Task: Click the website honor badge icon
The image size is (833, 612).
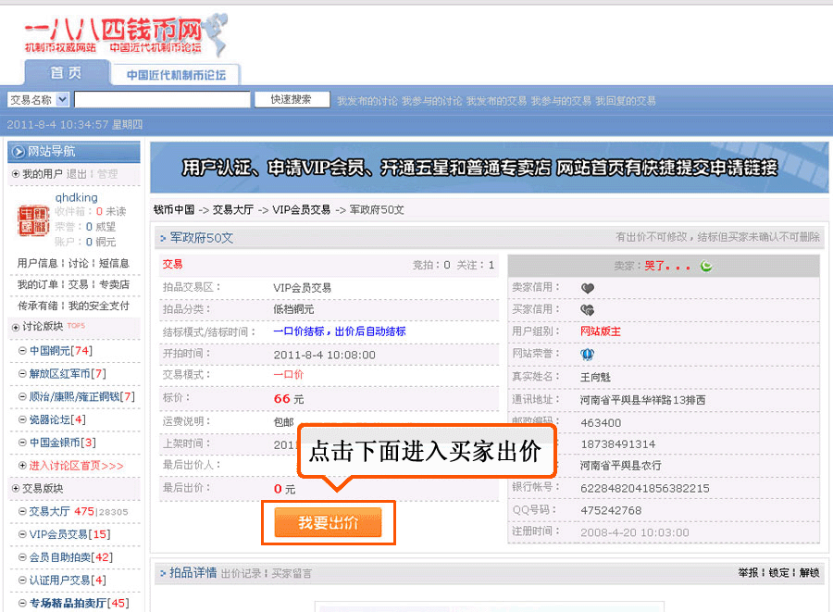Action: click(587, 355)
